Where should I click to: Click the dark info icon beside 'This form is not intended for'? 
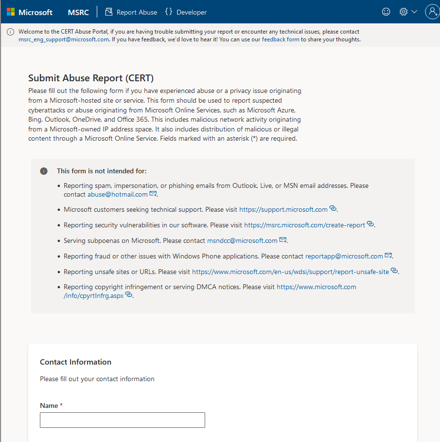pos(44,171)
